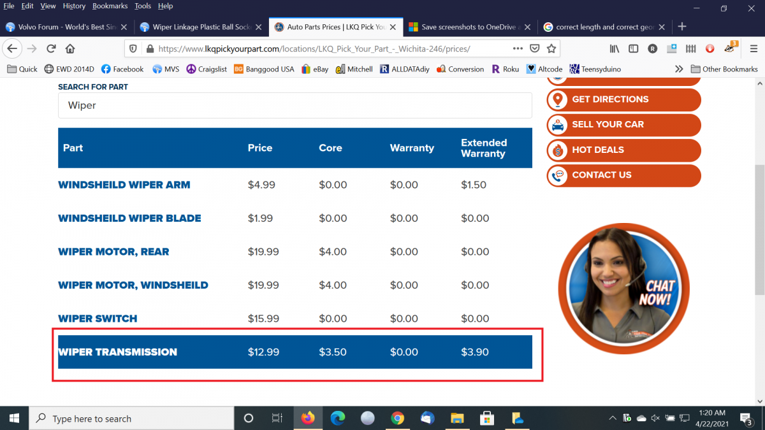
Task: Launch Microsoft Edge from taskbar
Action: (338, 419)
